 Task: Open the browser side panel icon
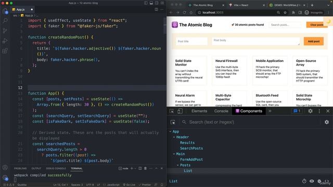(x=300, y=12)
